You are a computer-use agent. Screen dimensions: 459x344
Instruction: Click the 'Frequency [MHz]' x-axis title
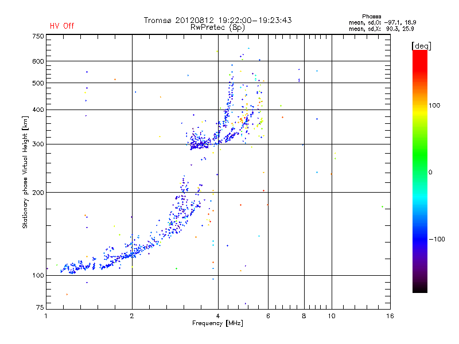[217, 323]
